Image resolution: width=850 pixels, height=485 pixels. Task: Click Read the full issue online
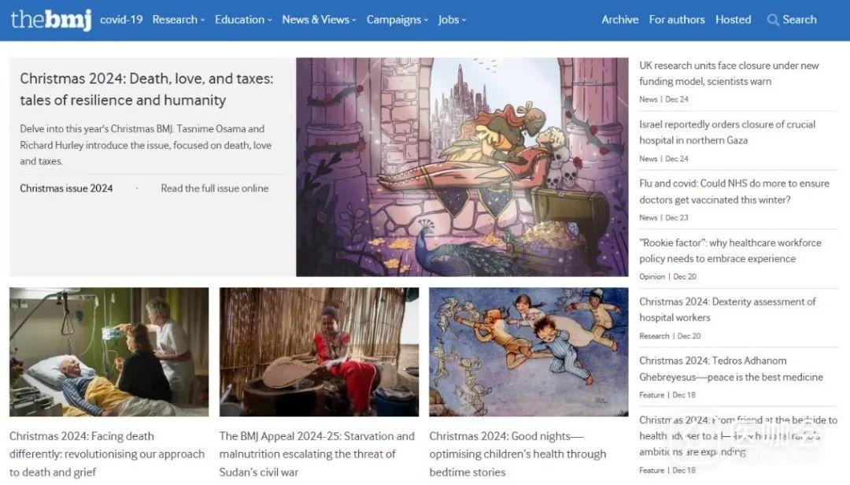[x=215, y=188]
